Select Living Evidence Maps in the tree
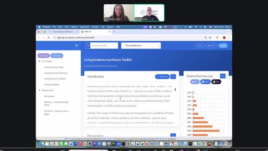The width and height of the screenshot is (268, 151). pyautogui.click(x=54, y=67)
